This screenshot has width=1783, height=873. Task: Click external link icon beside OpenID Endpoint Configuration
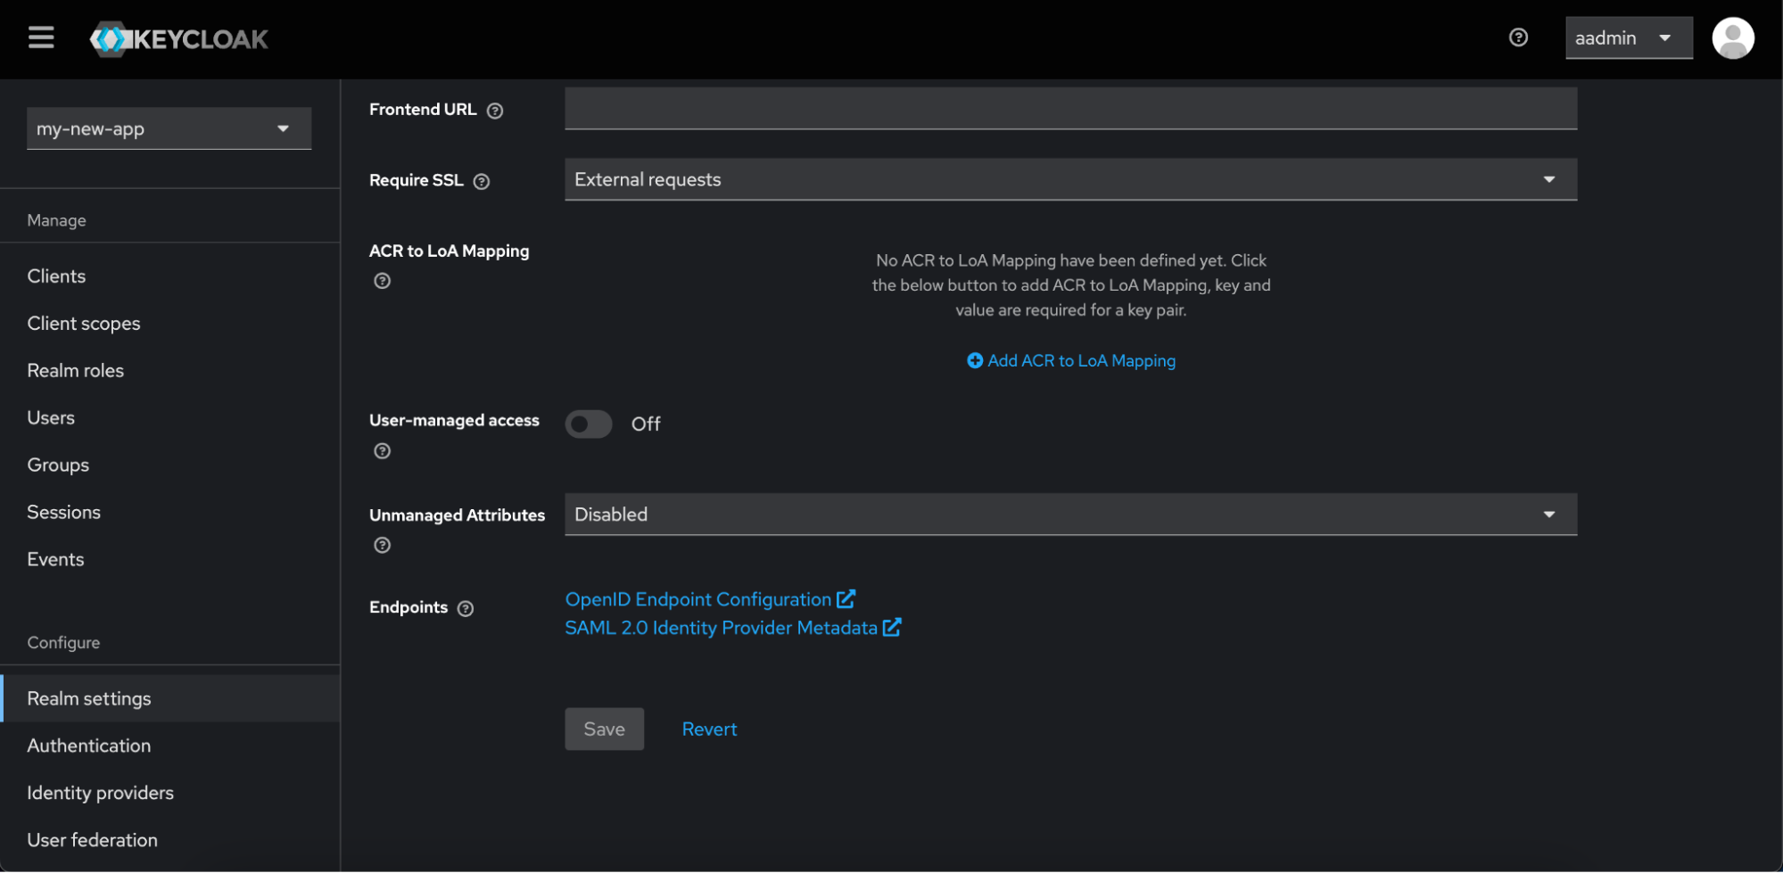[x=846, y=599]
